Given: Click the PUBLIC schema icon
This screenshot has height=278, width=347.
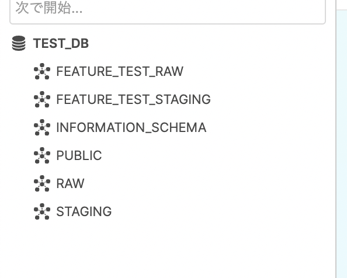Looking at the screenshot, I should [42, 155].
